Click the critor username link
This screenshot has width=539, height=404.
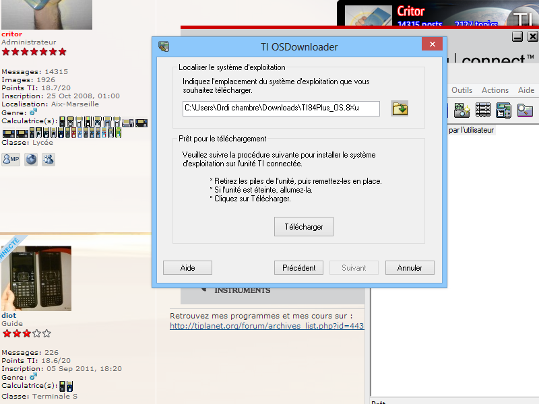click(x=11, y=34)
